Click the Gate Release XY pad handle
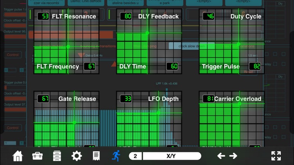Image resolution: width=294 pixels, height=165 pixels. [x=74, y=122]
